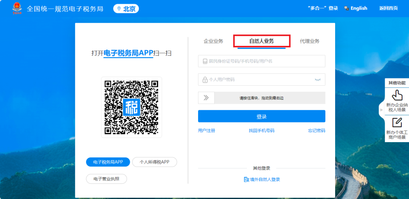Toggle password visibility eye icon

pos(317,79)
